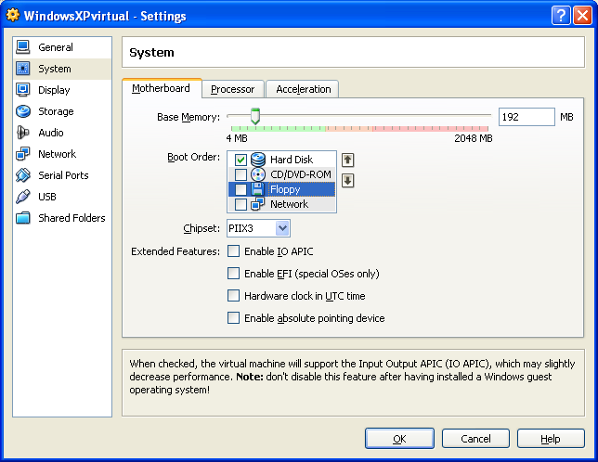Click the red zone of memory scale

point(430,129)
